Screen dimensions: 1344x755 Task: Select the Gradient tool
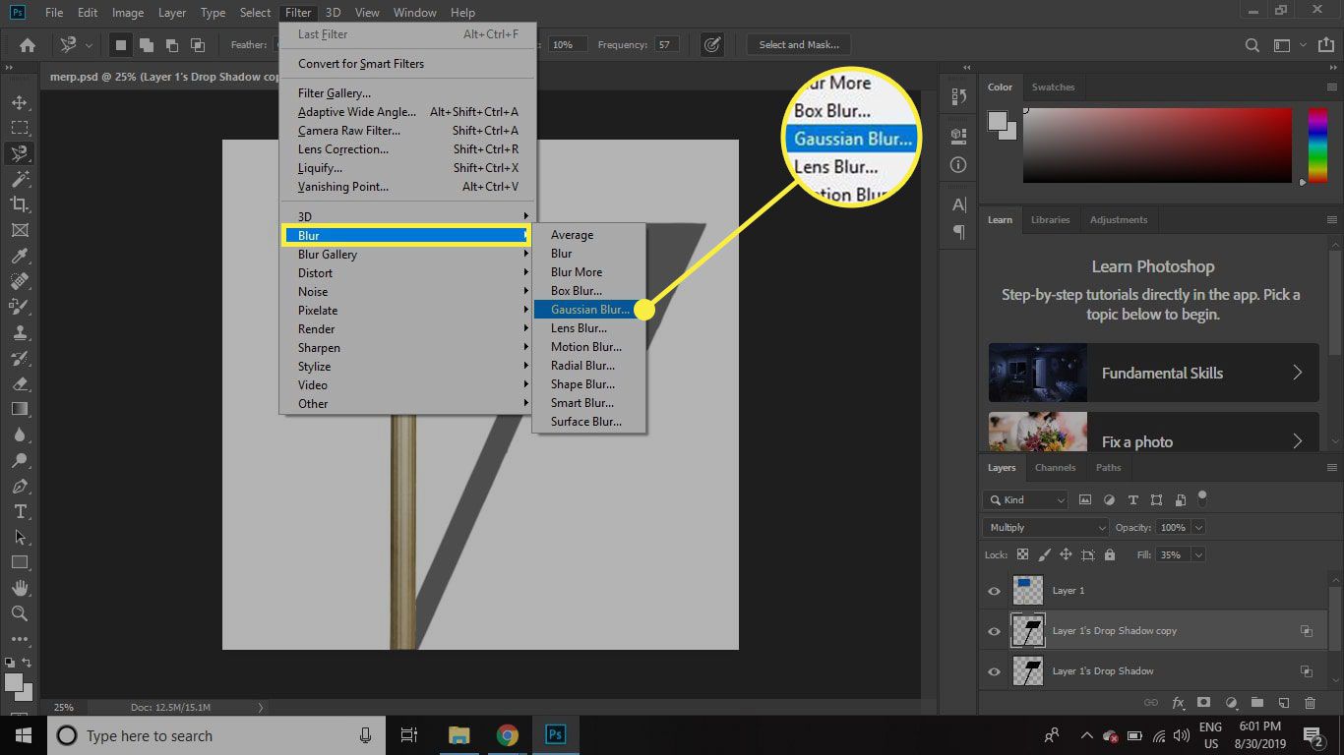(x=19, y=409)
